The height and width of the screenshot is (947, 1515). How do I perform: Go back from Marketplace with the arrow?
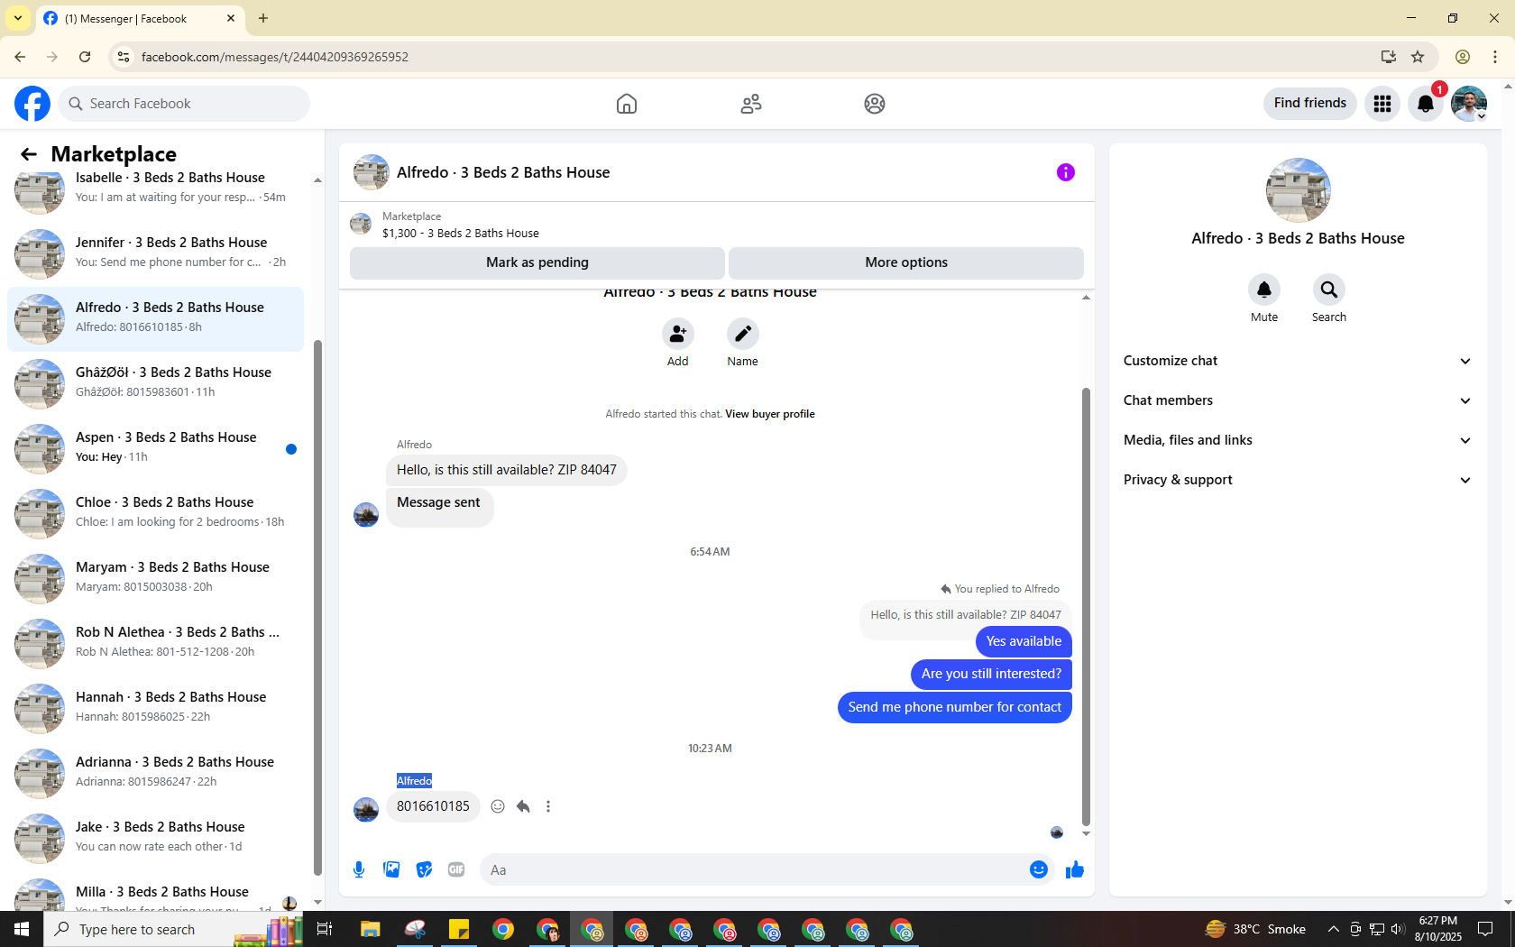point(29,154)
